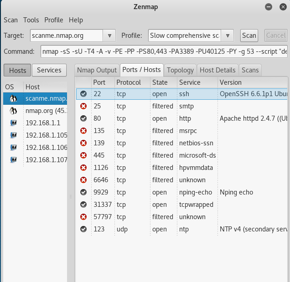Click the filtered red X icon for port 139
This screenshot has width=290, height=282.
[x=83, y=143]
